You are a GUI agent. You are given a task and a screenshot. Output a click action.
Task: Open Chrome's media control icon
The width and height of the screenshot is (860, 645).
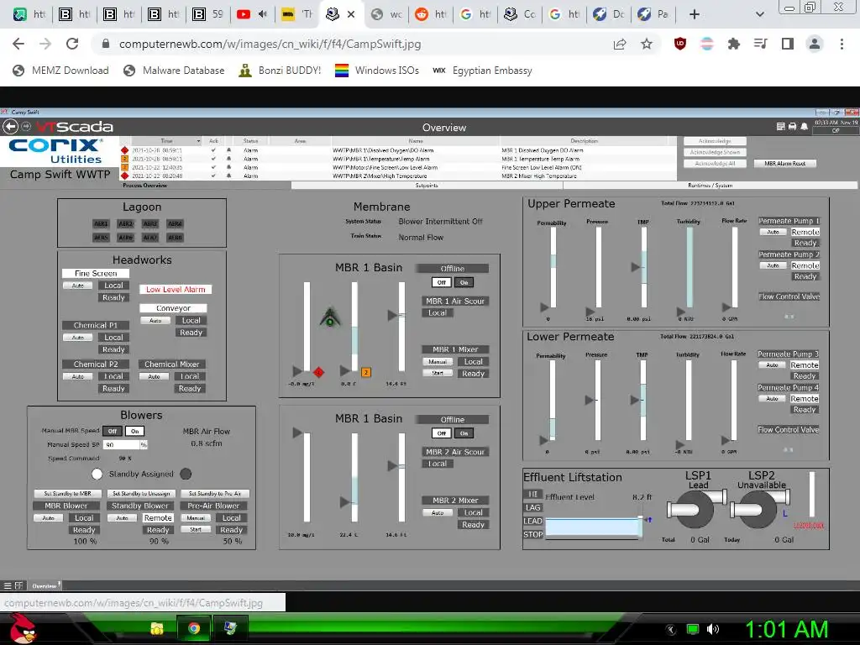pos(761,44)
